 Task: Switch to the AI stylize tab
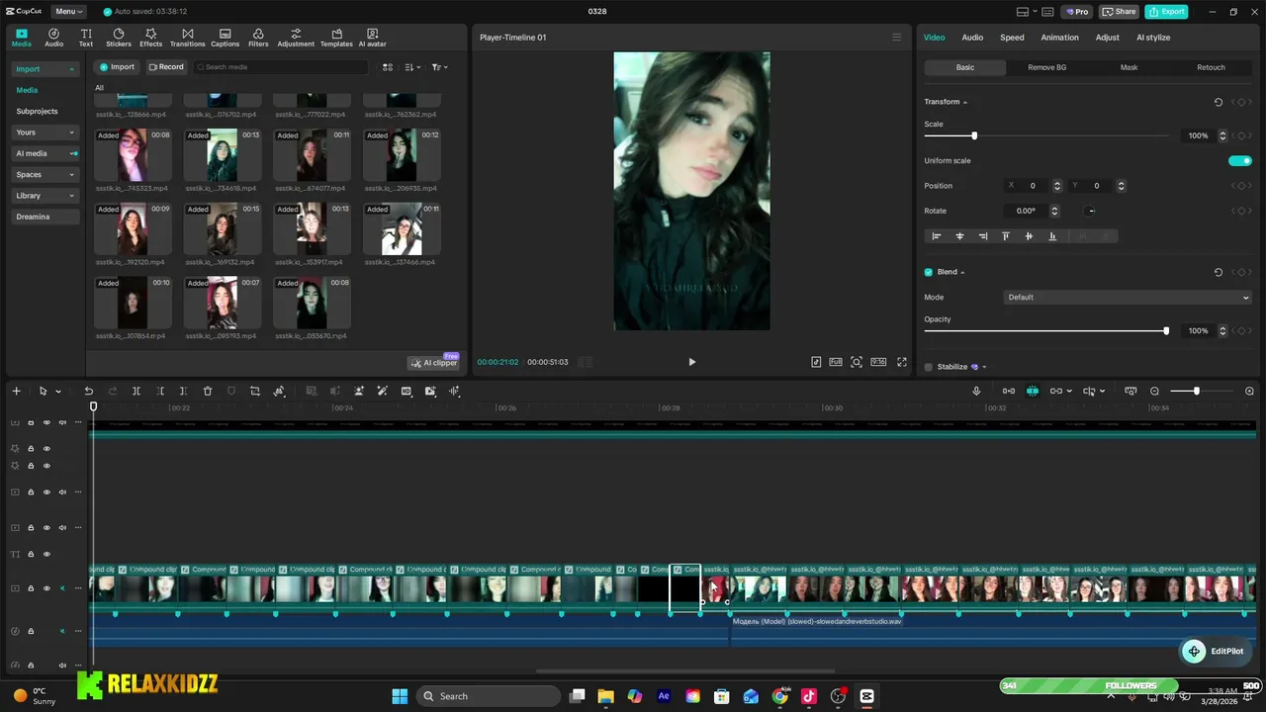(1153, 38)
